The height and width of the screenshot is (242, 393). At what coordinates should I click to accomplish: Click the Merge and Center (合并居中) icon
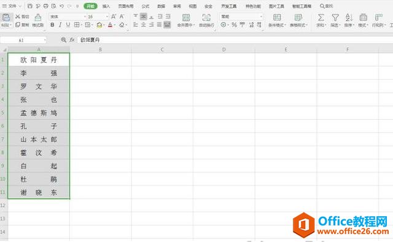click(186, 17)
